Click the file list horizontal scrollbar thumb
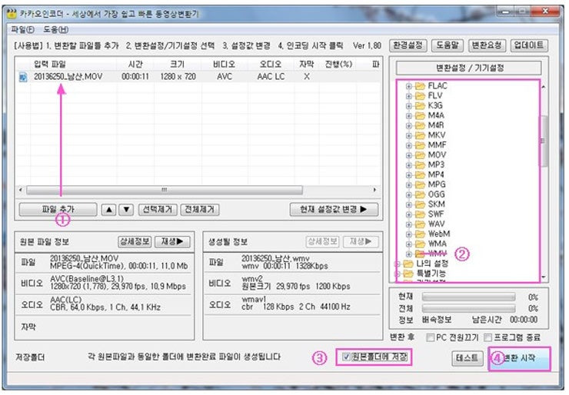The width and height of the screenshot is (569, 395). coord(165,190)
